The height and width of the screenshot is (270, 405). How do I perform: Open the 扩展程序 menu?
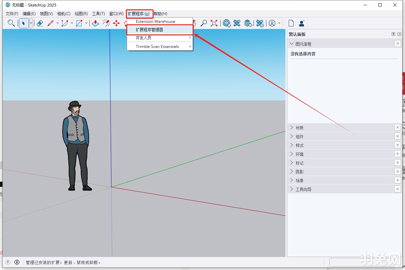pos(139,14)
